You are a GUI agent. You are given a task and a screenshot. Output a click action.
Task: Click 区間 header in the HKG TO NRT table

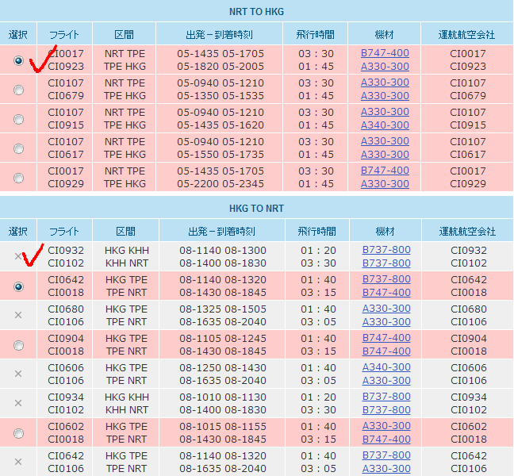(125, 232)
